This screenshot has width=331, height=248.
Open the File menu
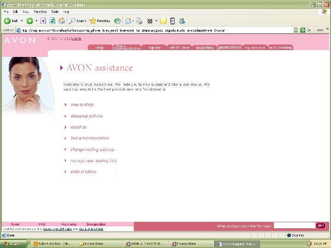[6, 11]
